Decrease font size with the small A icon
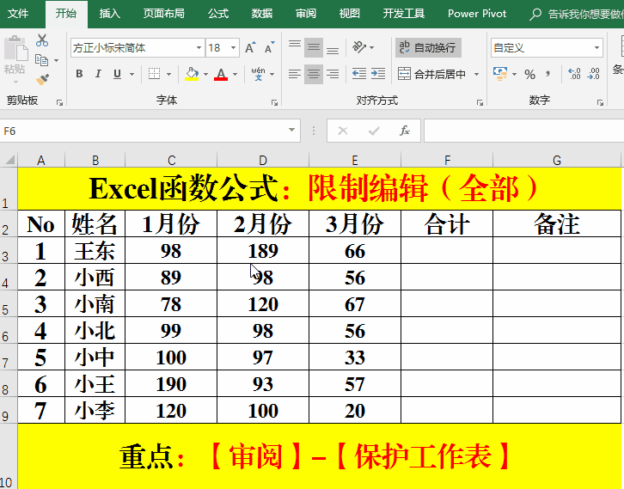This screenshot has height=489, width=624. click(269, 48)
